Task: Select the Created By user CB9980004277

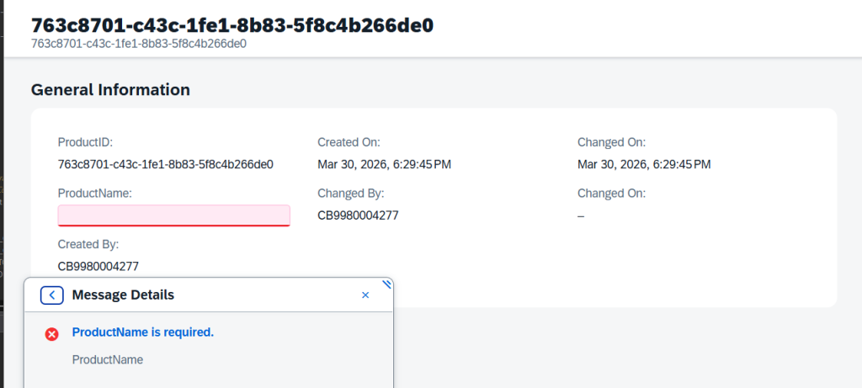Action: 98,266
